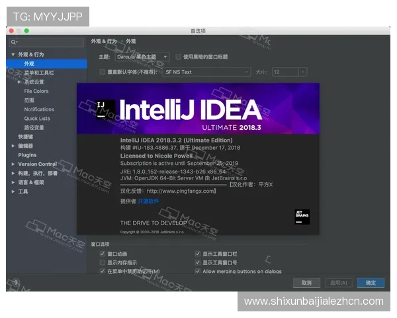Click the 确定 confirm button
The height and width of the screenshot is (318, 397).
(x=371, y=283)
